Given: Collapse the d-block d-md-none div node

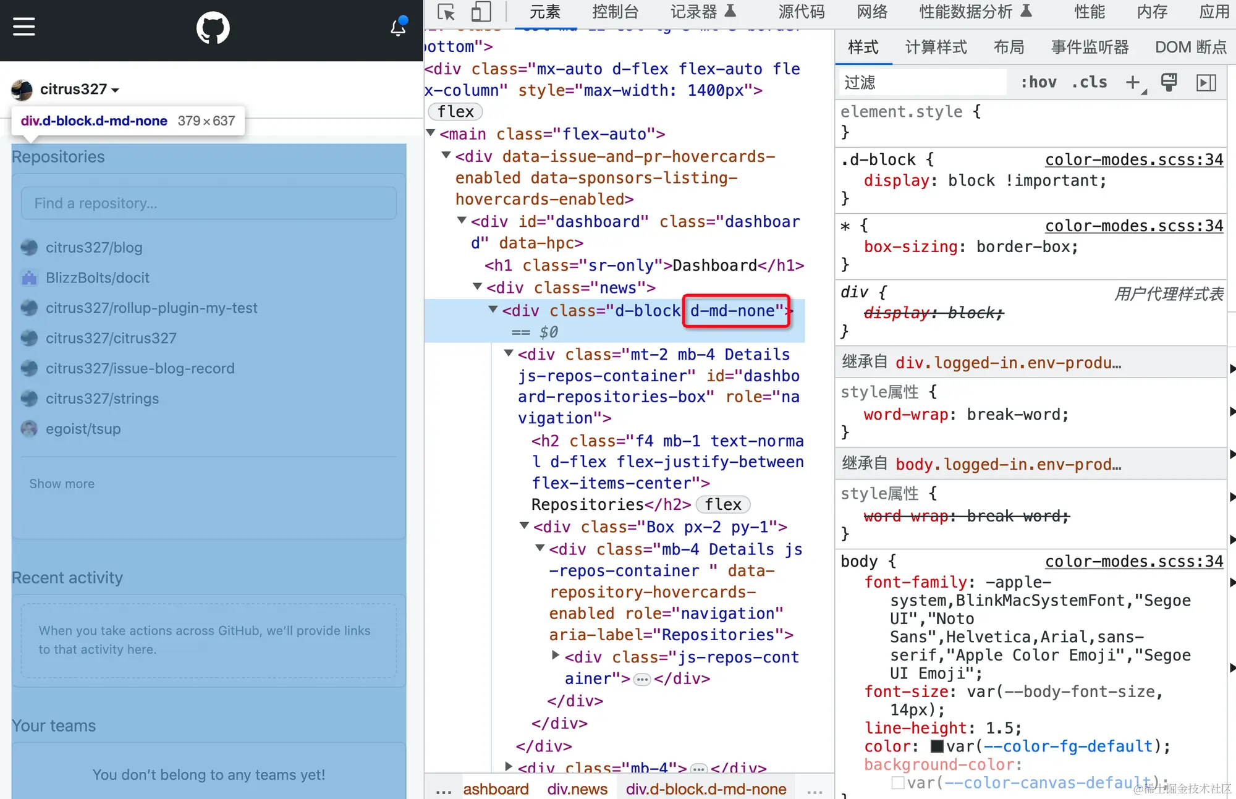Looking at the screenshot, I should tap(493, 309).
